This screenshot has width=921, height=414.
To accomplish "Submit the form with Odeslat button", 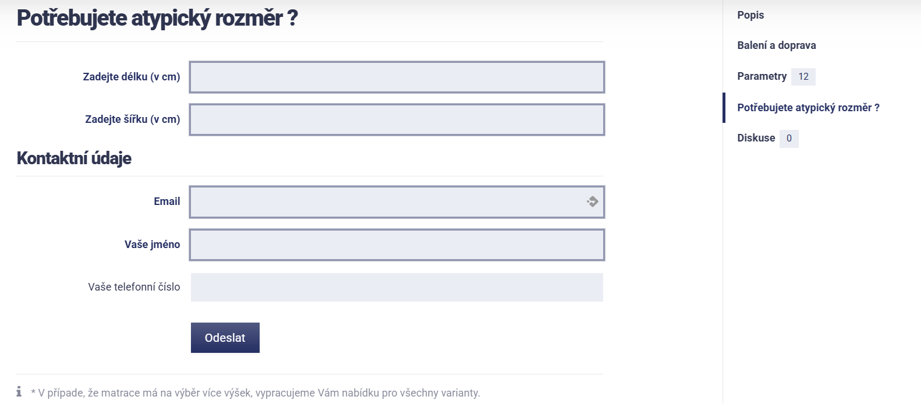I will click(225, 338).
